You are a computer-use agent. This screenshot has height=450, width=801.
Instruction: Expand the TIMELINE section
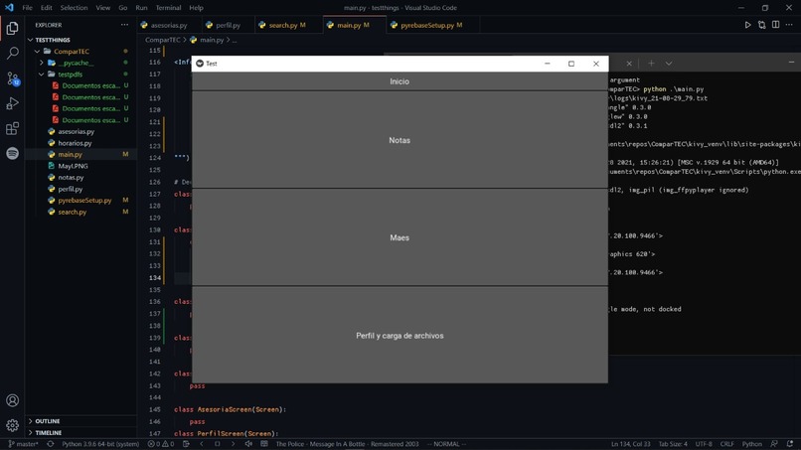pos(49,433)
